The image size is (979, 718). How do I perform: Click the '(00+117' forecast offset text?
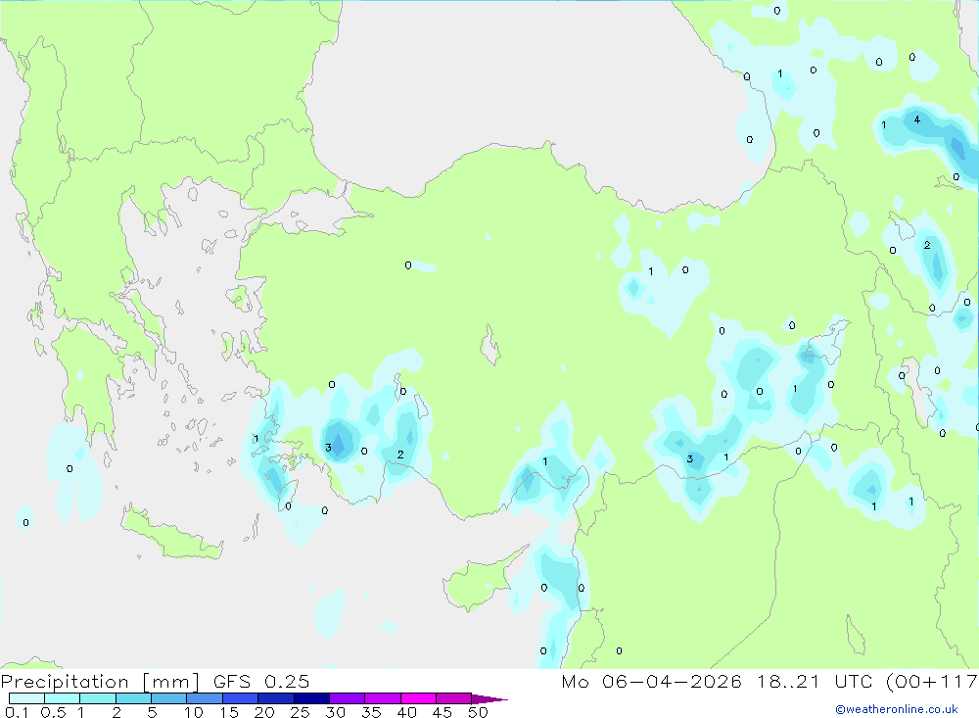pyautogui.click(x=932, y=681)
